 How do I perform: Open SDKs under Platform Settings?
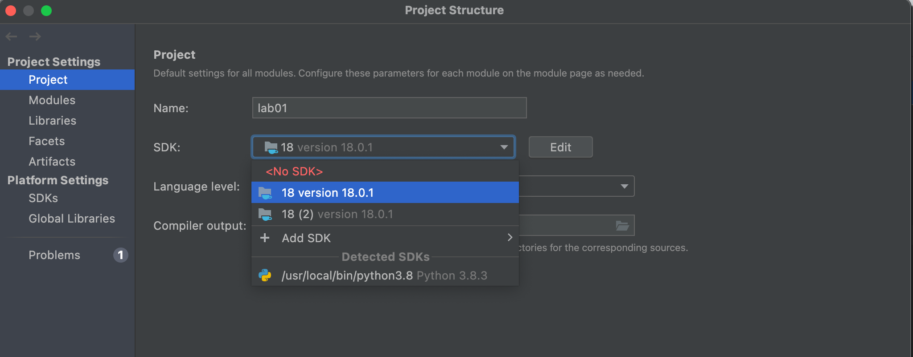click(43, 198)
